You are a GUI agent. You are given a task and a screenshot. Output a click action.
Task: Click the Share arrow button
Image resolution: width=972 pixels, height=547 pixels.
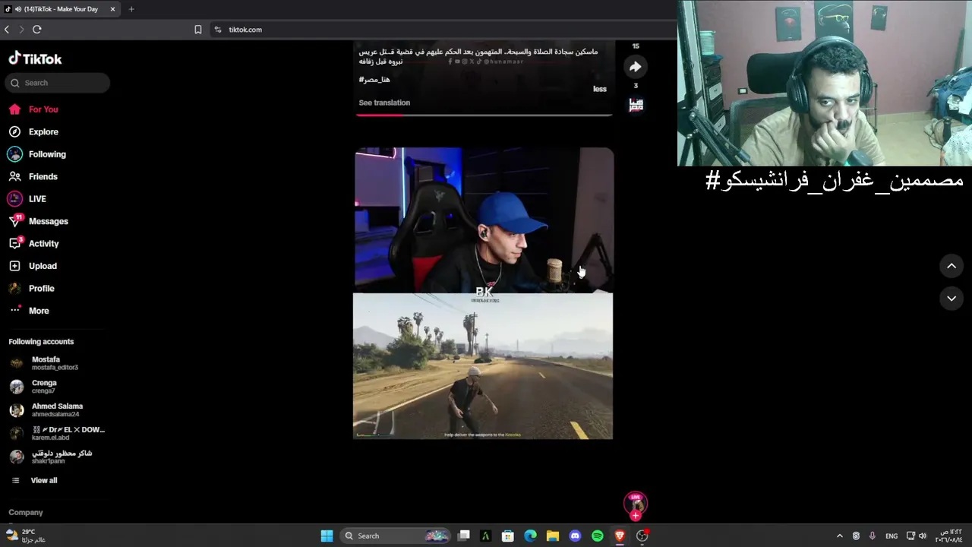pyautogui.click(x=636, y=67)
